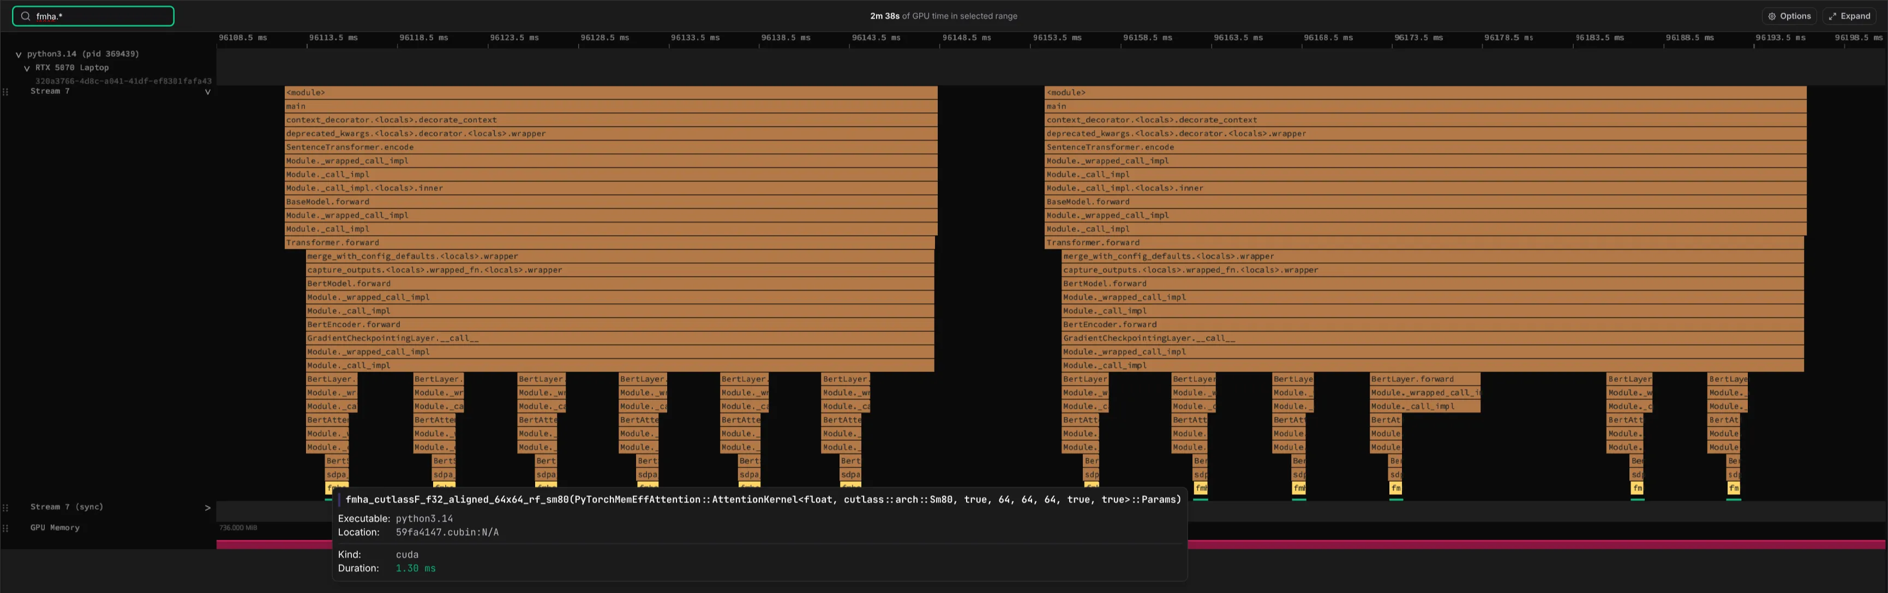Screen dimensions: 1888x593
Task: Collapse the python3.14 (pid 369439) process node
Action: coord(19,54)
